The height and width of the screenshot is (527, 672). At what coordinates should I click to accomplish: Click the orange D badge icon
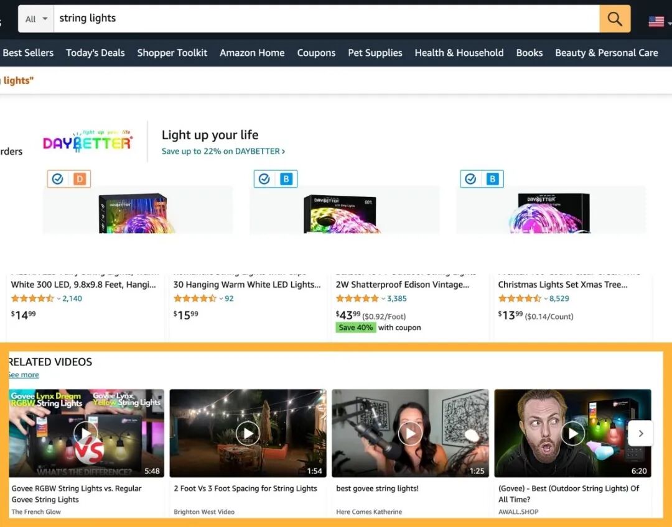pyautogui.click(x=80, y=178)
